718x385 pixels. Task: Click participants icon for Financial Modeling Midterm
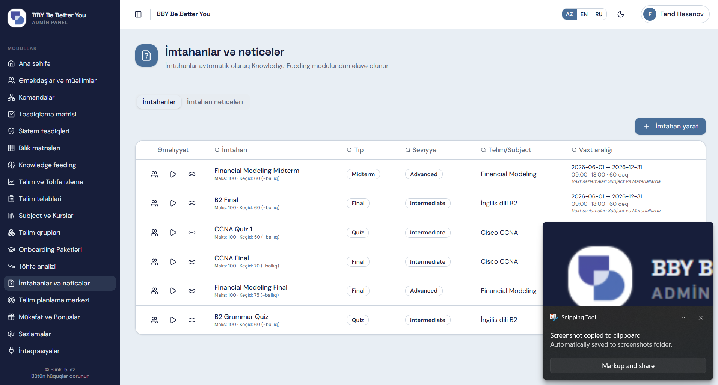[154, 174]
